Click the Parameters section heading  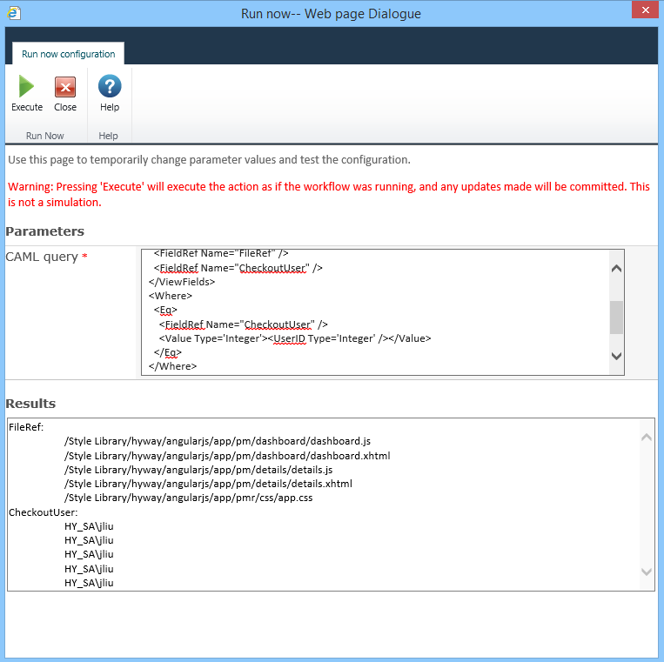[x=45, y=231]
